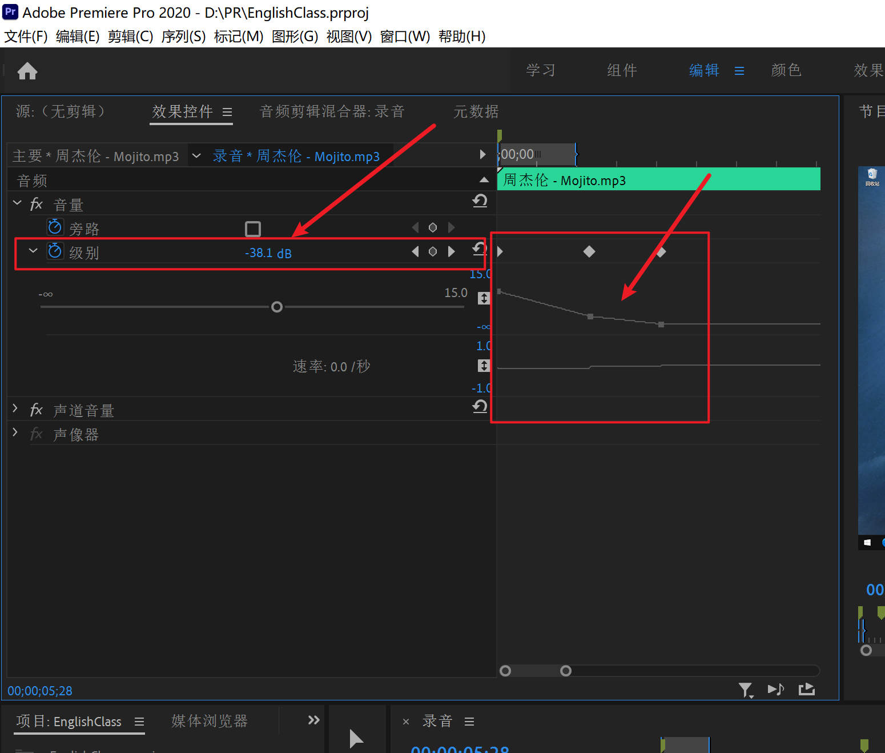Select the 效果控件 panel tab
The image size is (885, 753).
click(x=182, y=111)
